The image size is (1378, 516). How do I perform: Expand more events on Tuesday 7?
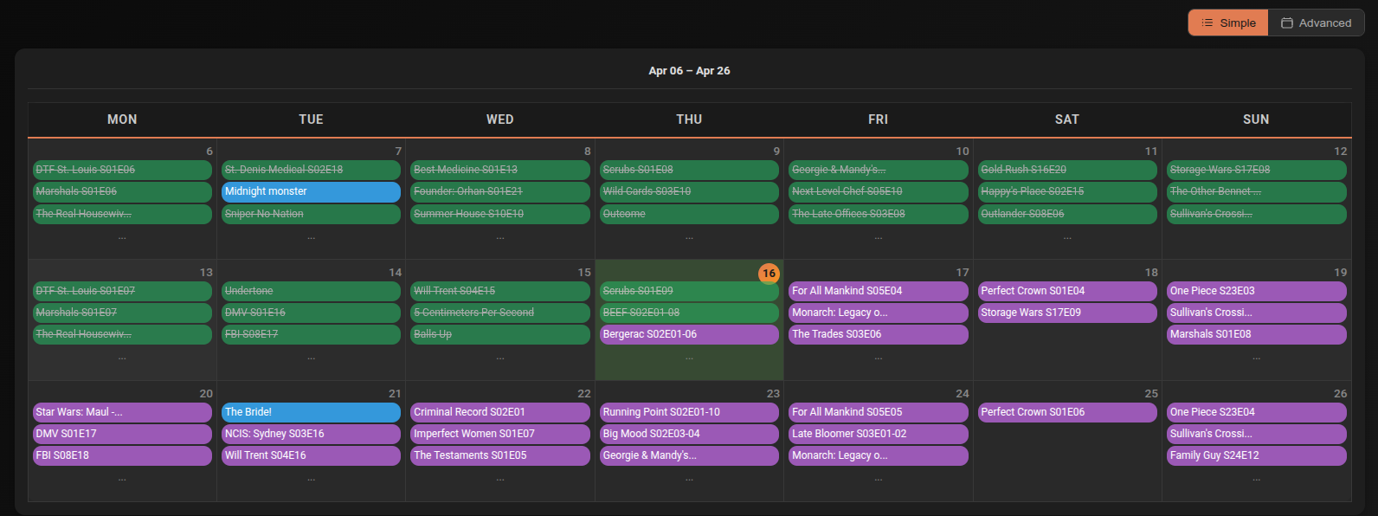(x=311, y=236)
